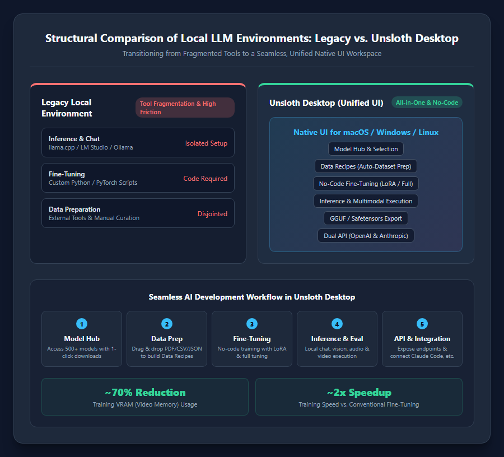Click Training Speed vs. Conventional Fine-Tuning caption
Screen dimensions: 504x457
coord(359,404)
